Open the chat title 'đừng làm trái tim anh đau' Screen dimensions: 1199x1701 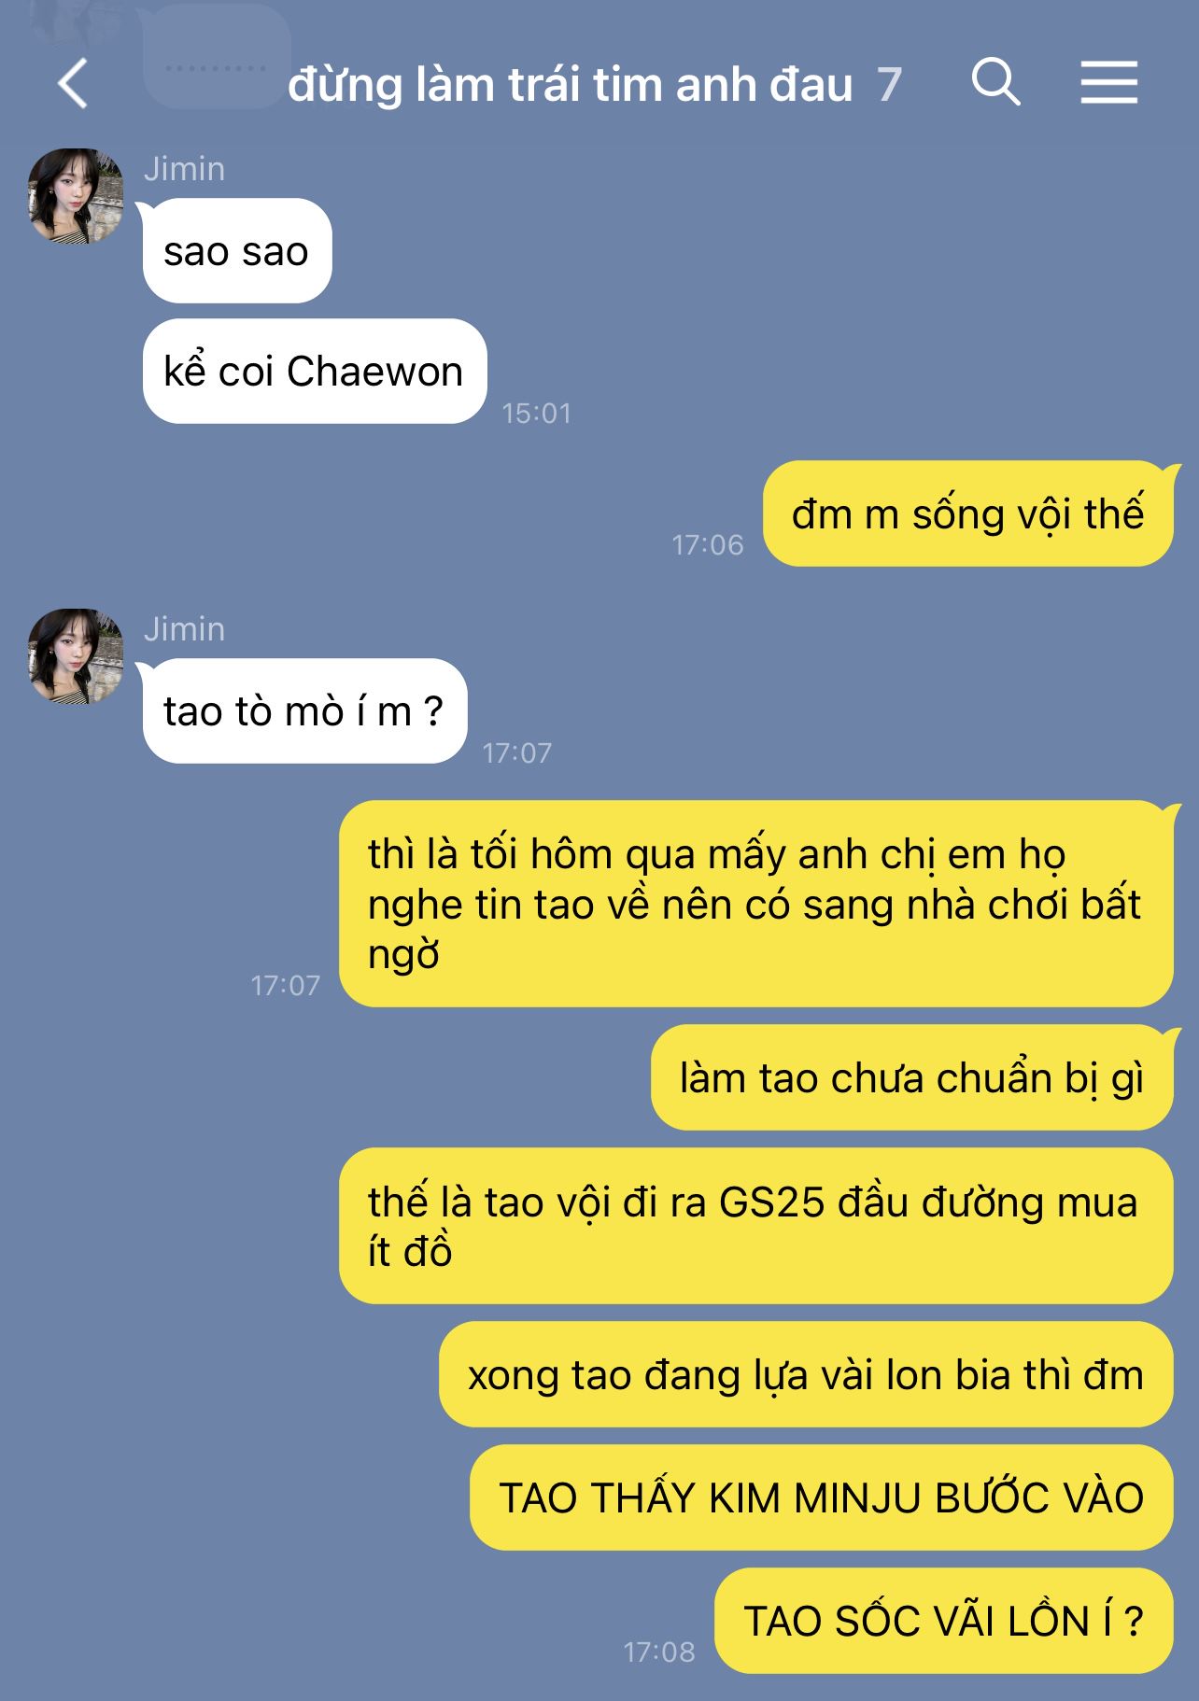tap(570, 85)
